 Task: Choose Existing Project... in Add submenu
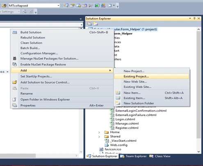coord(151,76)
